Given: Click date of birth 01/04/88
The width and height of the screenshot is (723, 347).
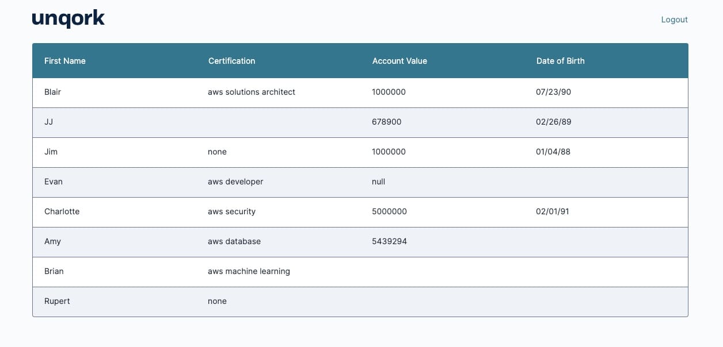Looking at the screenshot, I should [553, 152].
